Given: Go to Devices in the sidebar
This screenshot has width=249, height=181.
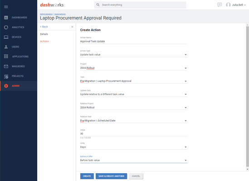Looking at the screenshot, I should (x=16, y=37).
